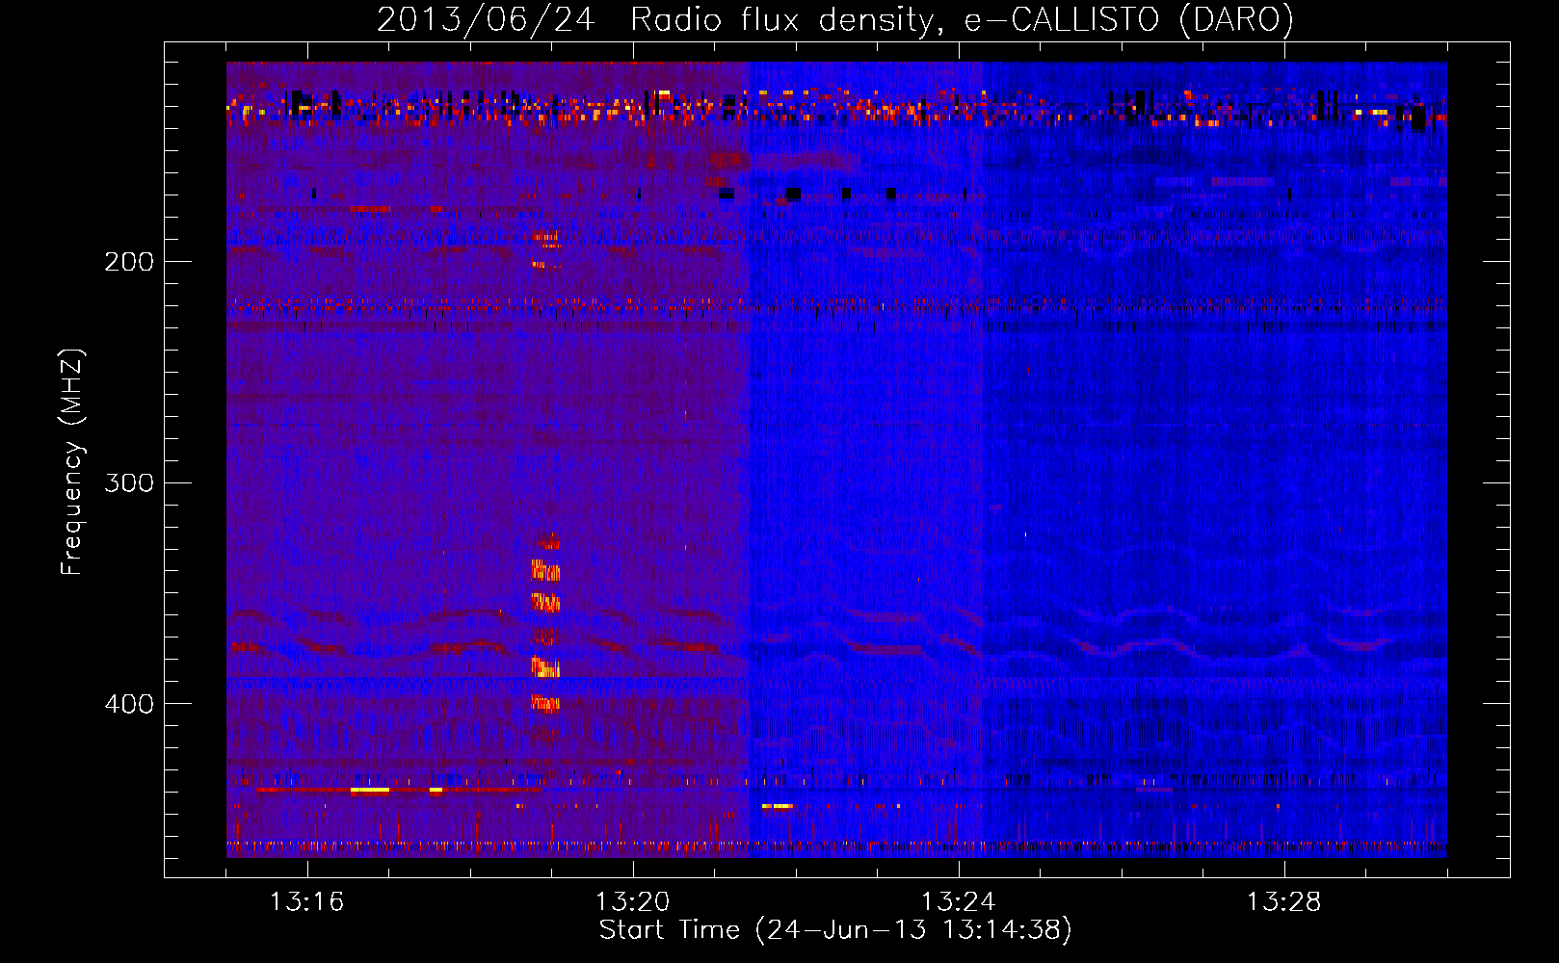Click the 13:20 time tick label
The width and height of the screenshot is (1559, 963).
(x=632, y=902)
